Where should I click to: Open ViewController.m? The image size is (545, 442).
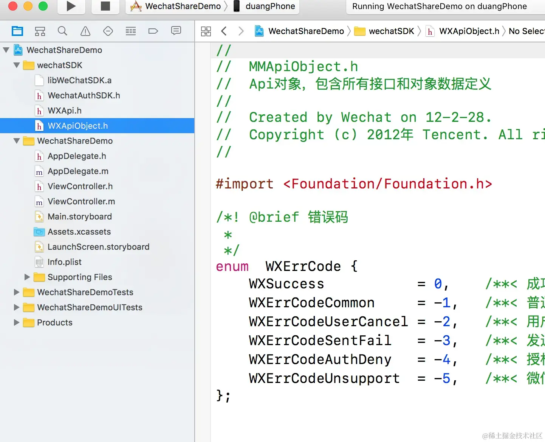(97, 201)
